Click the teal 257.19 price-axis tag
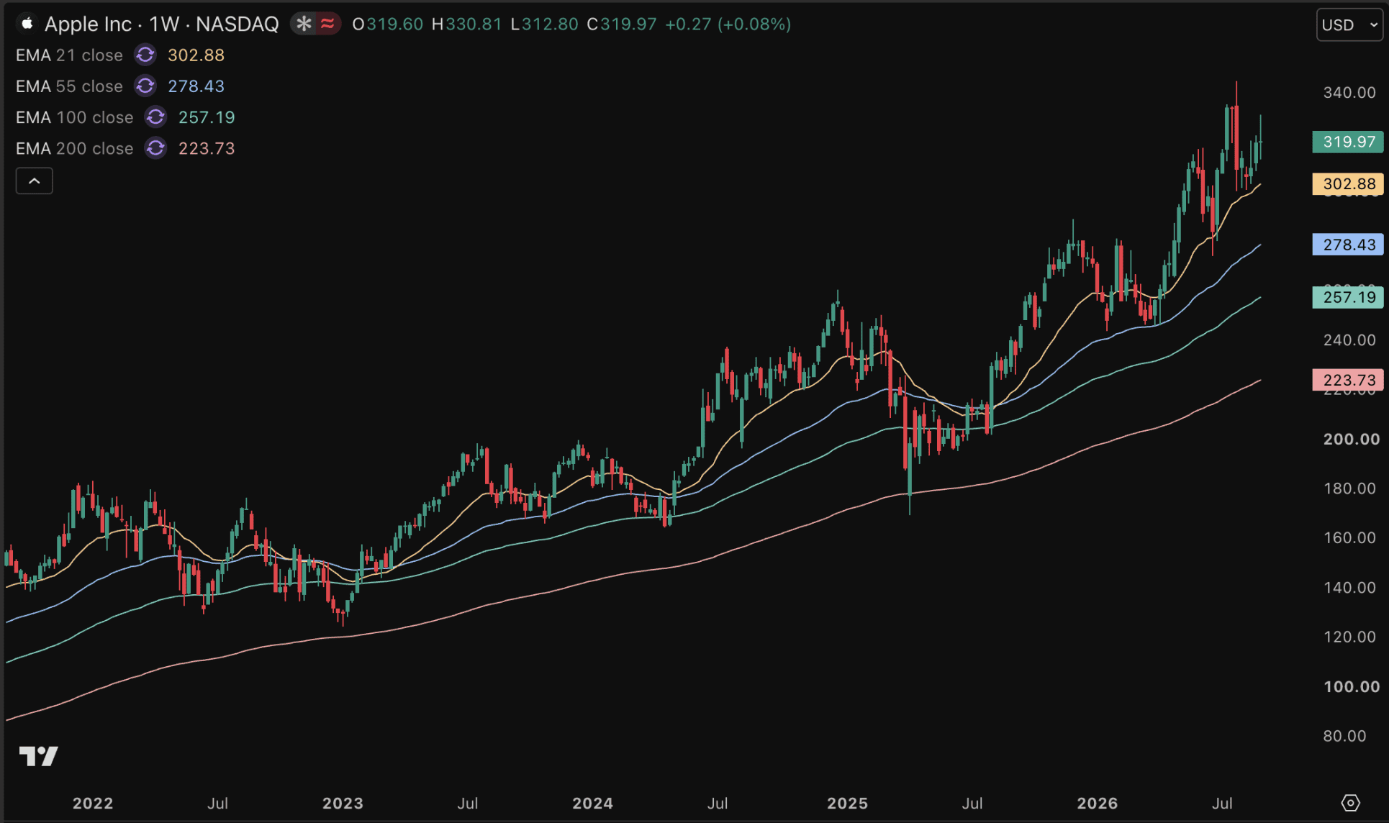This screenshot has width=1389, height=823. point(1348,297)
